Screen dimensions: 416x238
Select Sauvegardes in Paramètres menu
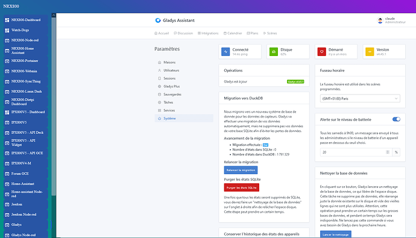click(x=184, y=95)
